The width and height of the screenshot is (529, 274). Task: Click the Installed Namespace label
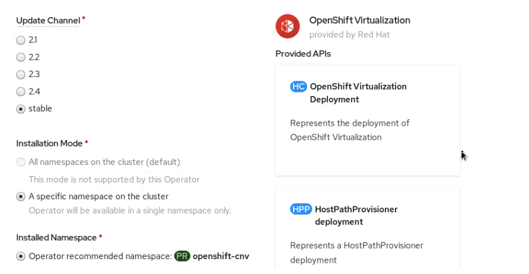click(x=56, y=238)
